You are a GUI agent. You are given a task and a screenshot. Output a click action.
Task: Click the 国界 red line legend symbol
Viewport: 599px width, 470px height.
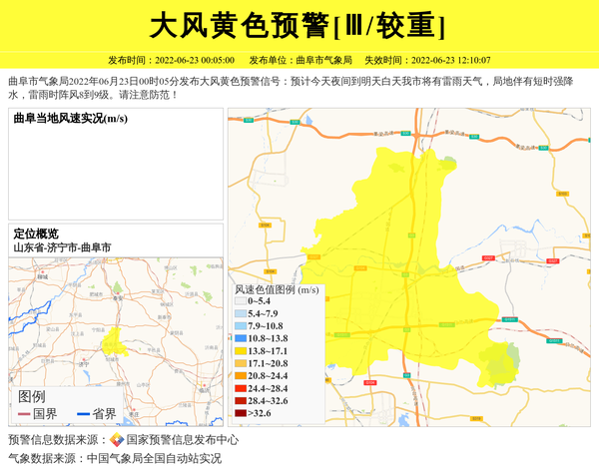[24, 414]
